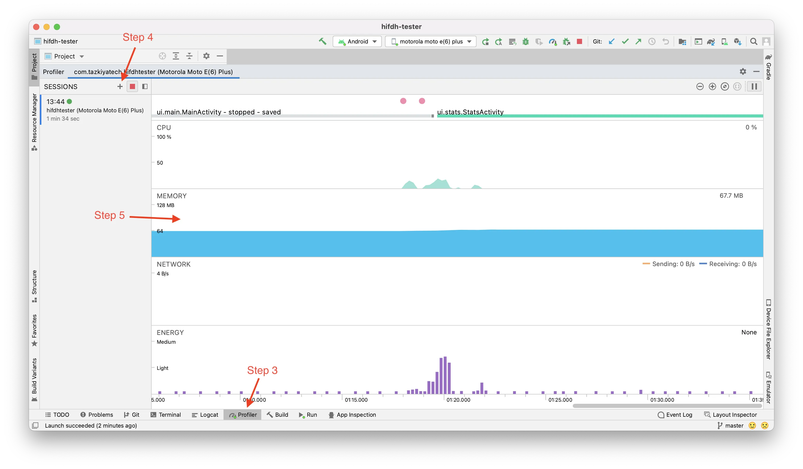
Task: Start a new profiling session
Action: click(x=120, y=86)
